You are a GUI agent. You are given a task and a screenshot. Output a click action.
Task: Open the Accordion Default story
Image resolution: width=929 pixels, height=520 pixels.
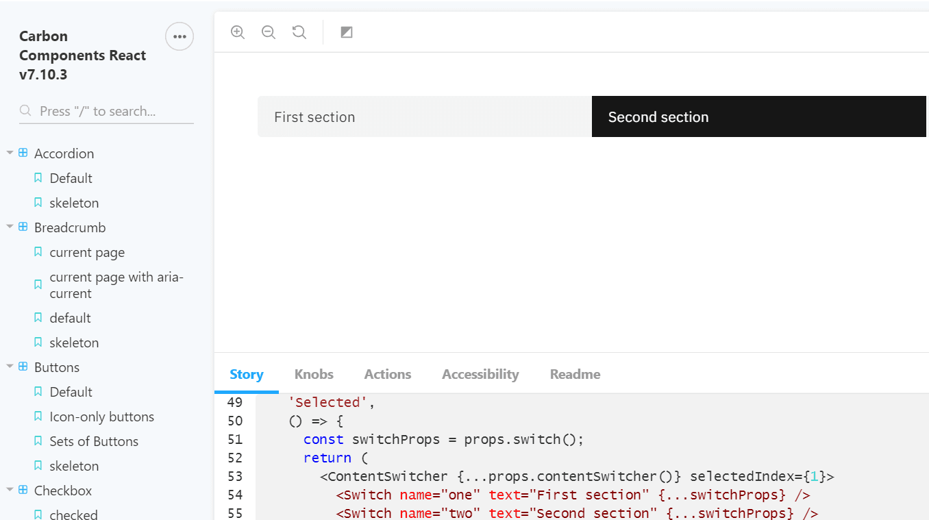point(71,178)
